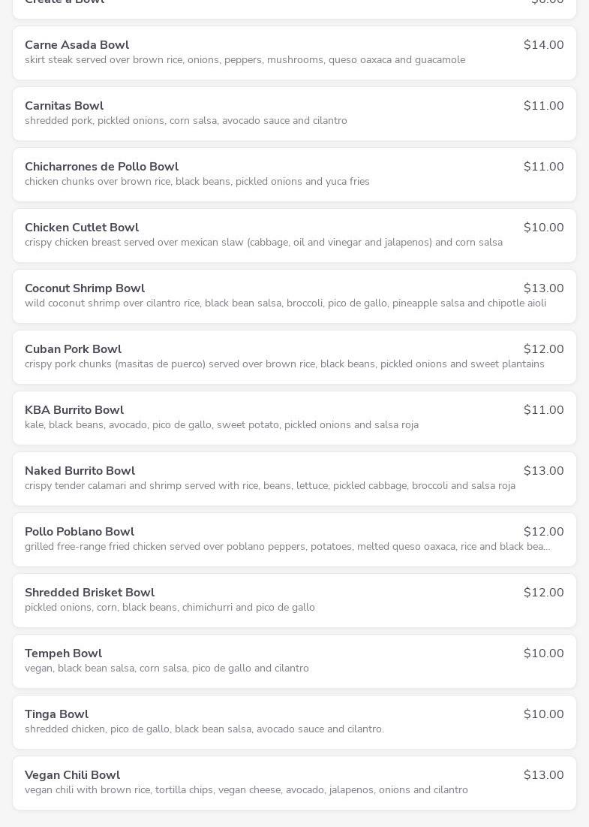Click the Coconut Shrimp Bowl $13.00 price
This screenshot has height=827, width=589.
point(543,288)
